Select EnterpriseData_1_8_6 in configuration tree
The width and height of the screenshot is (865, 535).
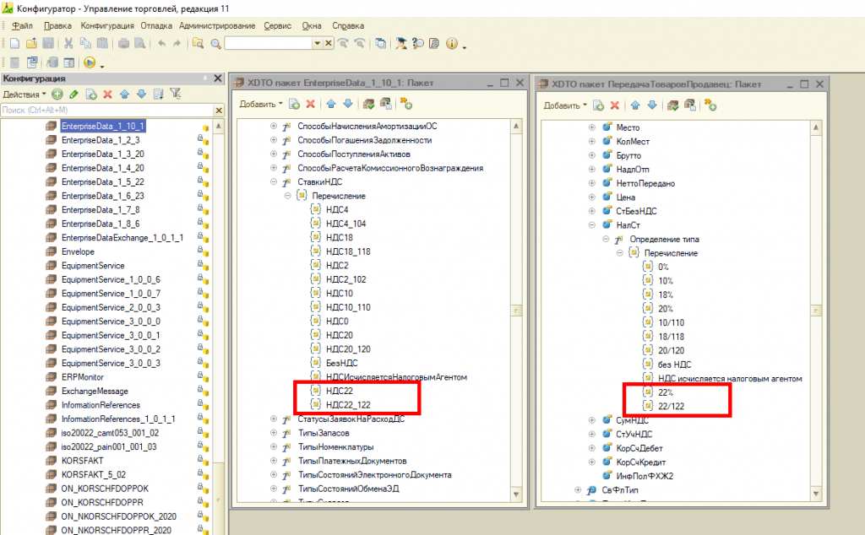(x=100, y=224)
